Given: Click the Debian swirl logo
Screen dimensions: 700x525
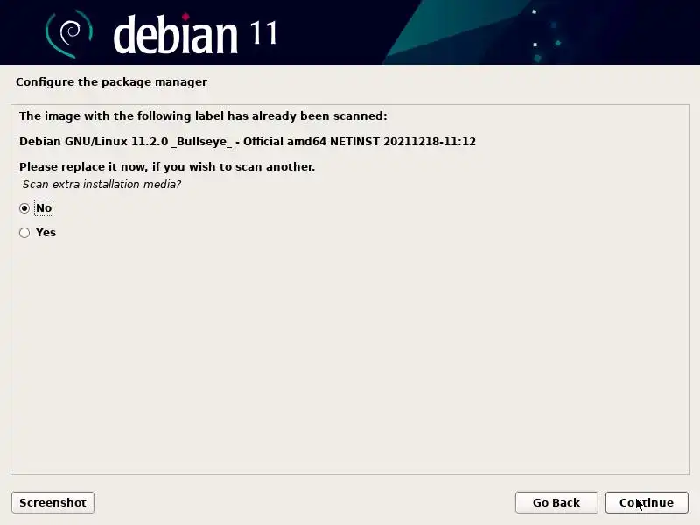Looking at the screenshot, I should pos(68,34).
